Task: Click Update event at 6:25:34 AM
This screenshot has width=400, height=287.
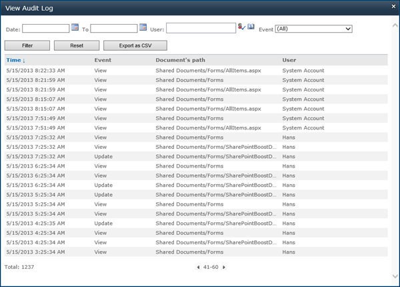Action: [103, 185]
